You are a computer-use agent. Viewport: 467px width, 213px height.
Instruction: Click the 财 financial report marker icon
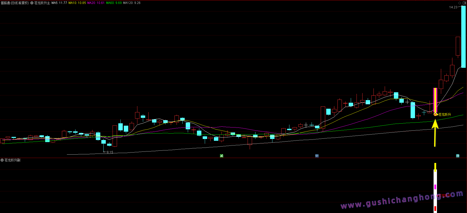click(317, 156)
